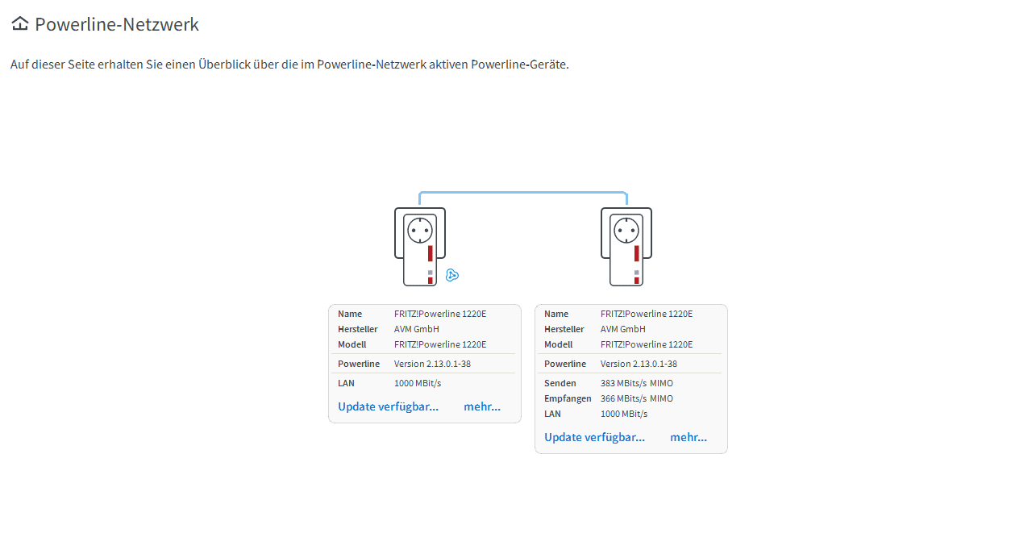Click the "Empfangen" label in right card

coord(568,398)
